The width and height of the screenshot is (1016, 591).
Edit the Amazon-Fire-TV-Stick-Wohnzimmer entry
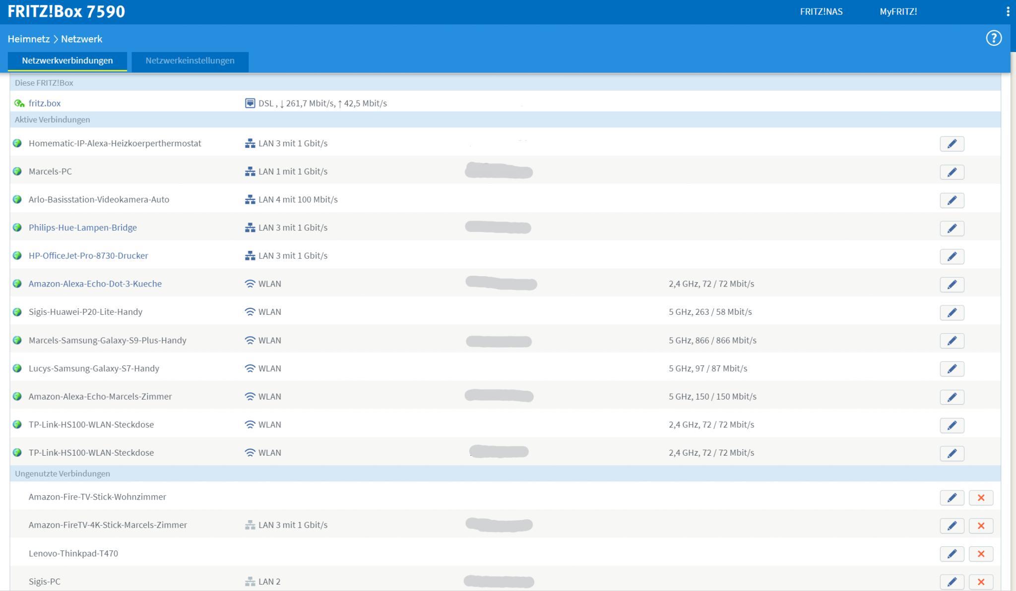point(952,497)
